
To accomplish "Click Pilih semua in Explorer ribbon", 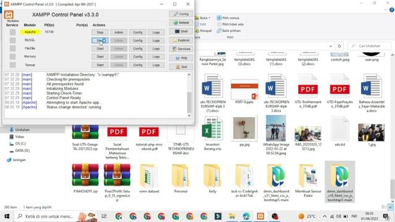I will click(228, 18).
